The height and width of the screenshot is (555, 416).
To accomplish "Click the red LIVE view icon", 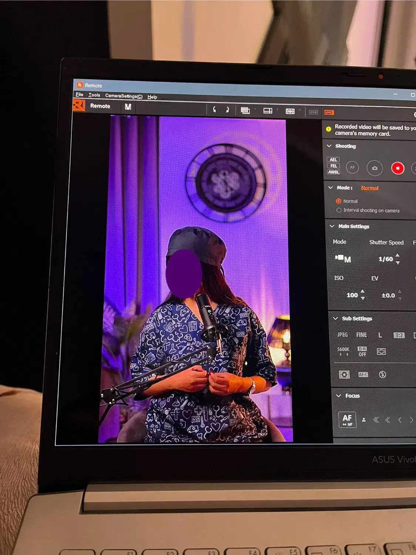I will [x=328, y=112].
